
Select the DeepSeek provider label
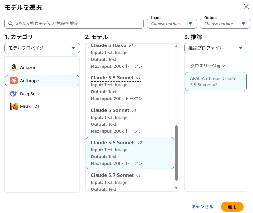pos(30,94)
